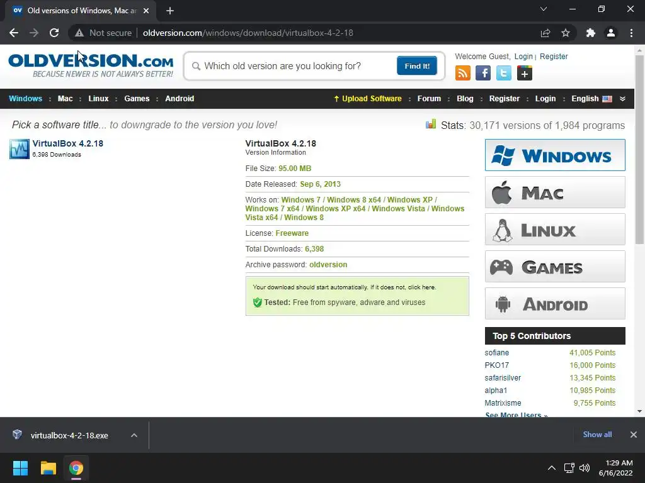This screenshot has height=483, width=645.
Task: Expand virtualbox-4-2-18.exe download options arrow
Action: coord(134,435)
